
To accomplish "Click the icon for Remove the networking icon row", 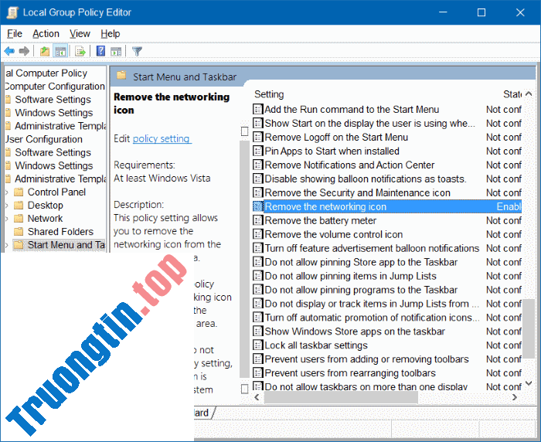I will tap(257, 206).
